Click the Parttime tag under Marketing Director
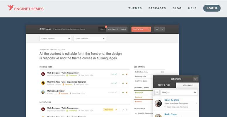227x117 pixels. pyautogui.click(x=63, y=94)
